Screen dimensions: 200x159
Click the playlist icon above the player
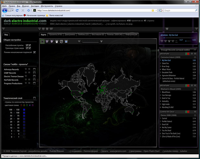click(x=167, y=29)
